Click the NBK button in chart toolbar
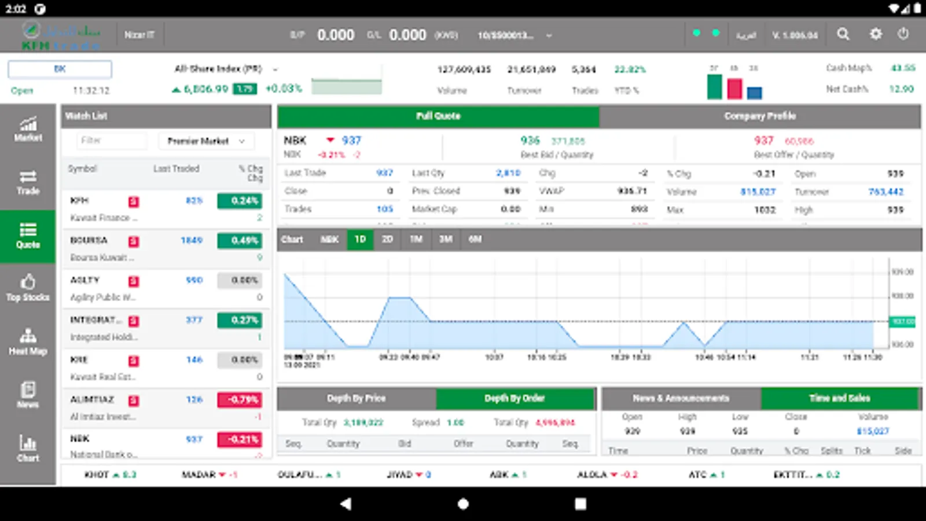The image size is (926, 521). [x=330, y=239]
